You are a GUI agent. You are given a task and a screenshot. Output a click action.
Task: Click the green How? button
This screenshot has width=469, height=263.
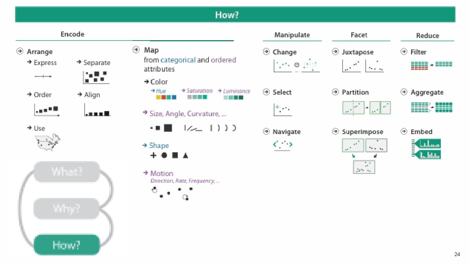[x=67, y=245]
